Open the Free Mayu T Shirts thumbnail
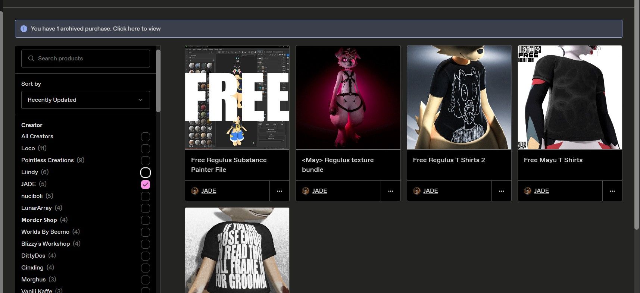 [x=570, y=97]
